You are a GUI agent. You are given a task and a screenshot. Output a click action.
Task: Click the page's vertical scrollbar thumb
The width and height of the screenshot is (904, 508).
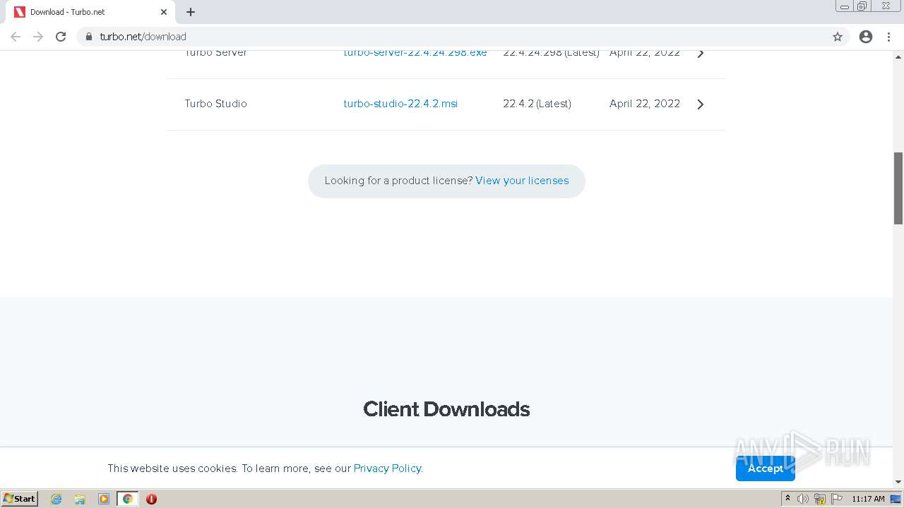click(898, 188)
